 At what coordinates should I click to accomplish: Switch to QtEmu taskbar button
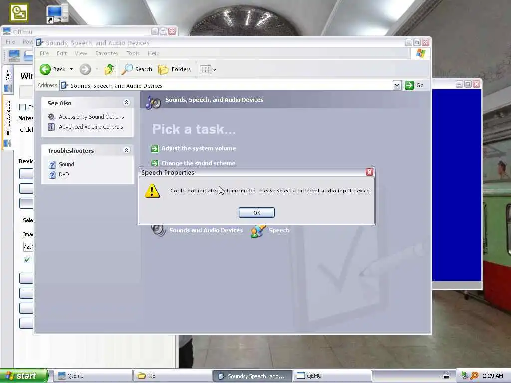tap(93, 376)
